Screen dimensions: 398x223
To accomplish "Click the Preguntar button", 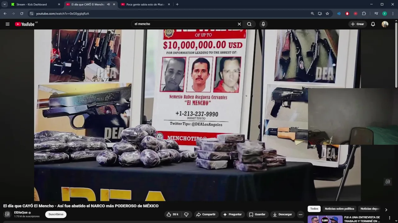I will (x=232, y=214).
